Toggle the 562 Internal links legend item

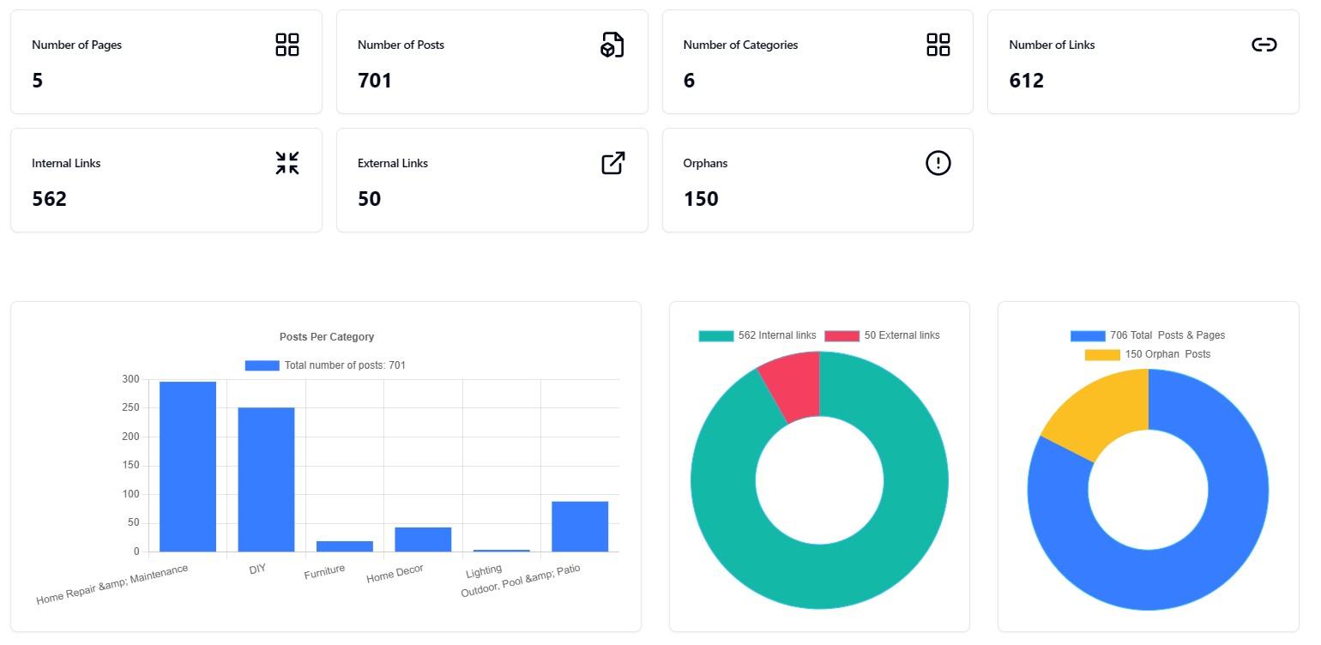coord(757,335)
